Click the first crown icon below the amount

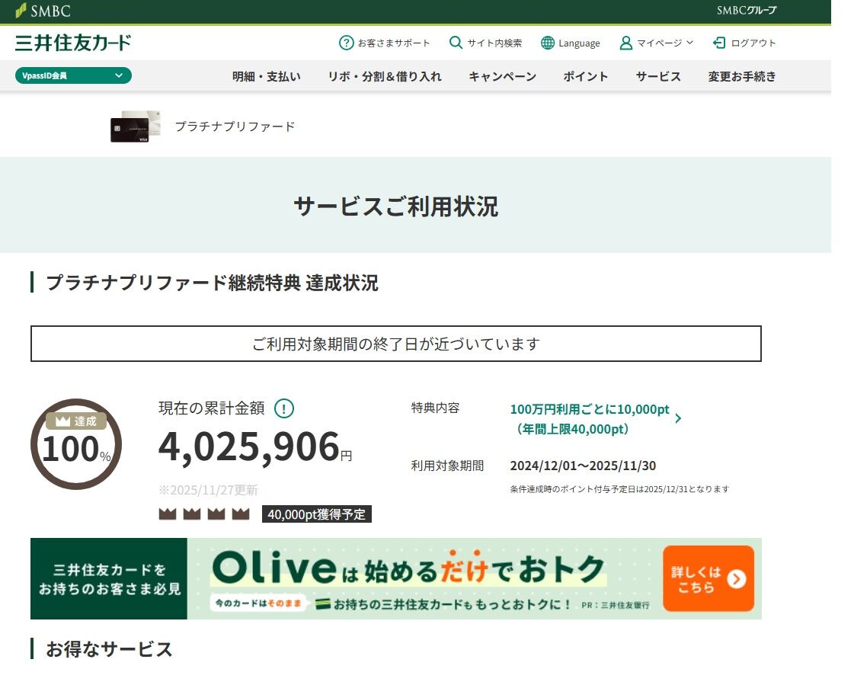pos(167,514)
